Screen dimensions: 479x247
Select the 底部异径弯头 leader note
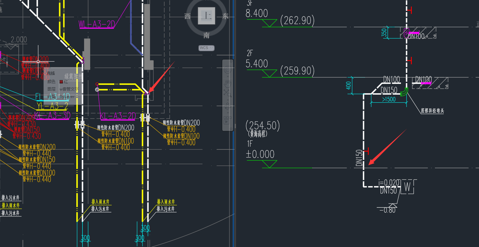click(432, 110)
